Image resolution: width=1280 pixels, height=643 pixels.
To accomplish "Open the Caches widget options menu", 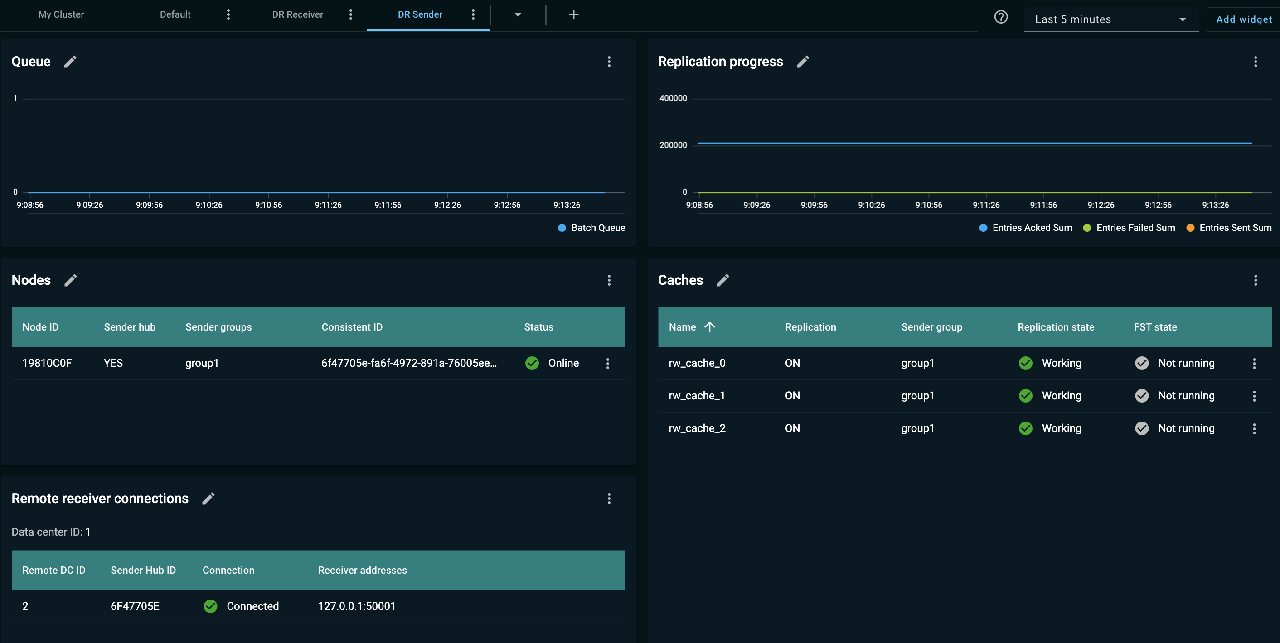I will click(x=1255, y=280).
